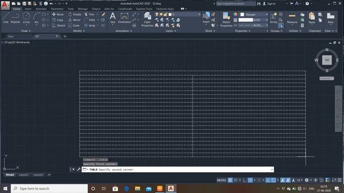Viewport: 344px width, 193px height.
Task: Expand the Annotation panel
Action: 124,31
